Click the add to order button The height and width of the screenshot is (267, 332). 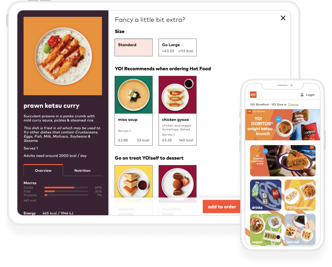click(222, 206)
